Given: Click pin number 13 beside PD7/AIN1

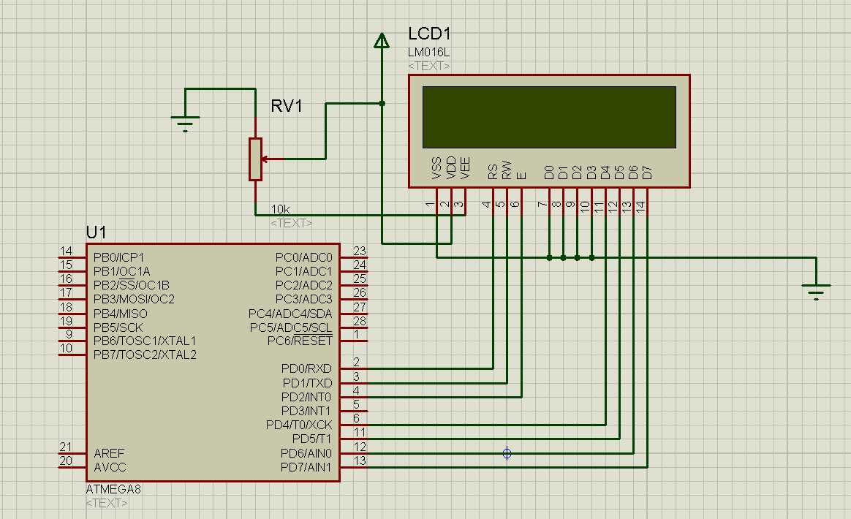Looking at the screenshot, I should coord(359,461).
